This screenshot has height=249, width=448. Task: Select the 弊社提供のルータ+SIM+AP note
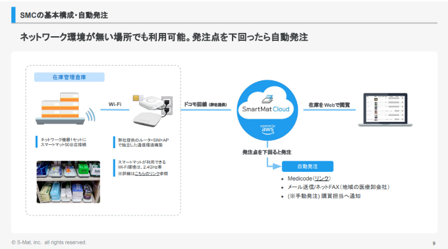143,142
